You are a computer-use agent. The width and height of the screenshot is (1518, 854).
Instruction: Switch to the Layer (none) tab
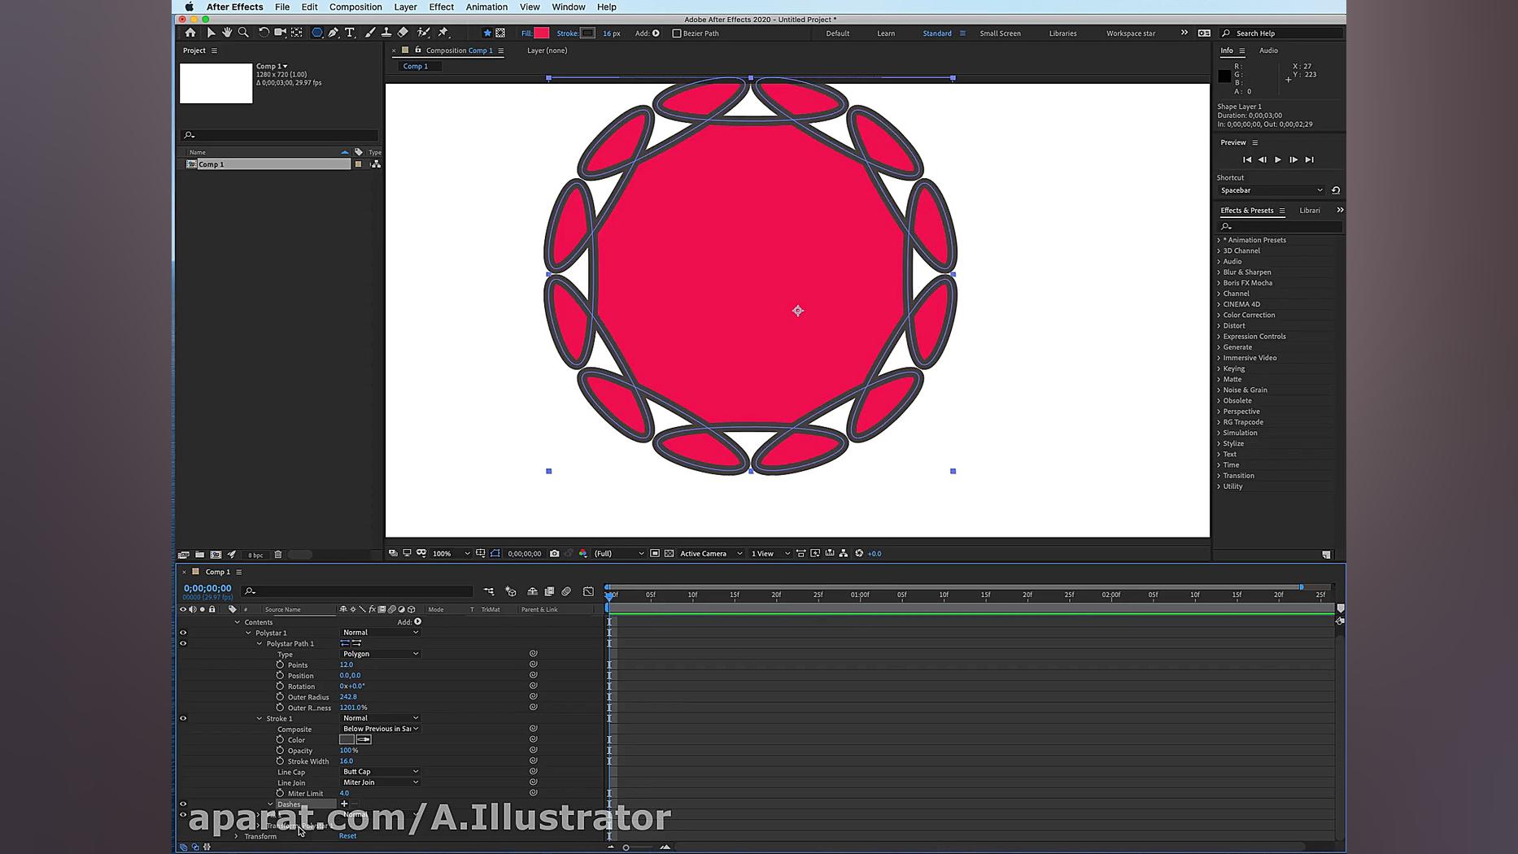(x=547, y=50)
